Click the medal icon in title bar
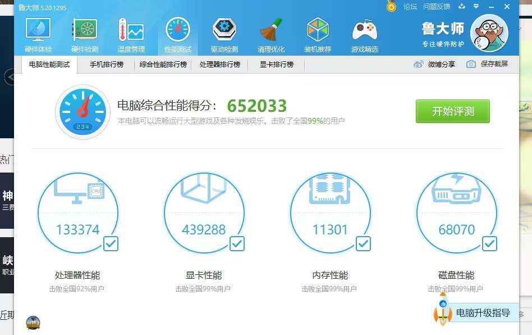Screen dimensions: 532x335 point(391,6)
